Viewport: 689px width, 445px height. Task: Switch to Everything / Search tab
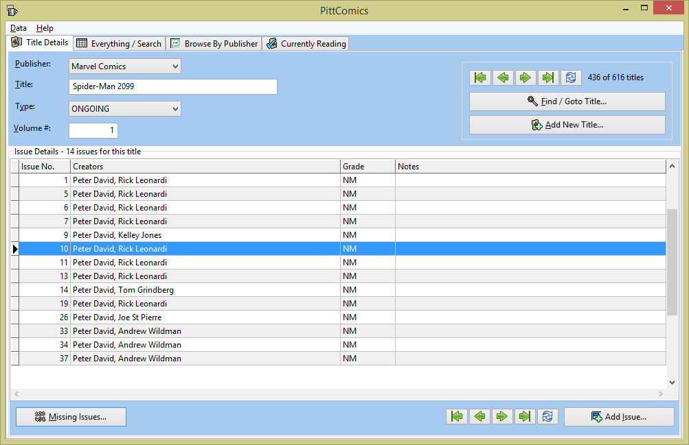(119, 43)
